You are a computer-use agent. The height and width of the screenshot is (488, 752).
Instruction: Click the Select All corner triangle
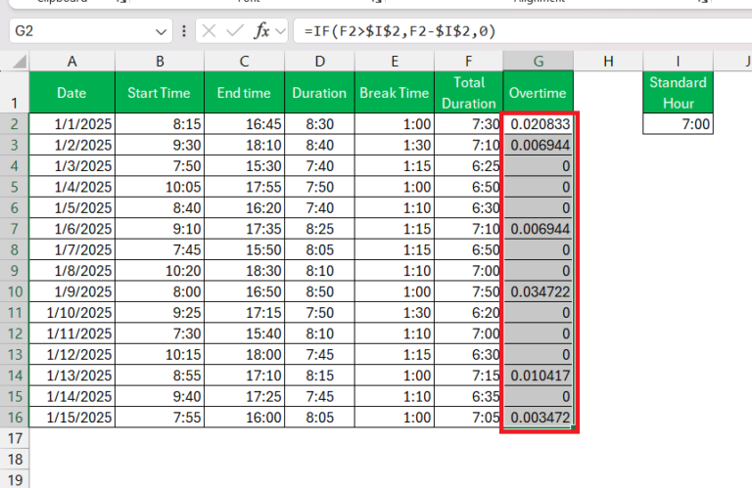pyautogui.click(x=15, y=62)
